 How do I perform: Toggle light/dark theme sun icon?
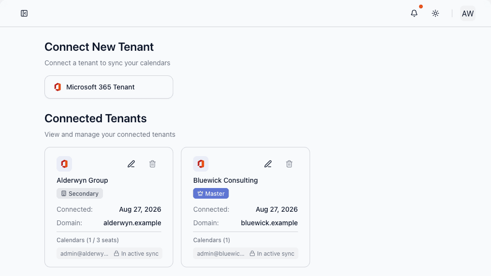(435, 14)
